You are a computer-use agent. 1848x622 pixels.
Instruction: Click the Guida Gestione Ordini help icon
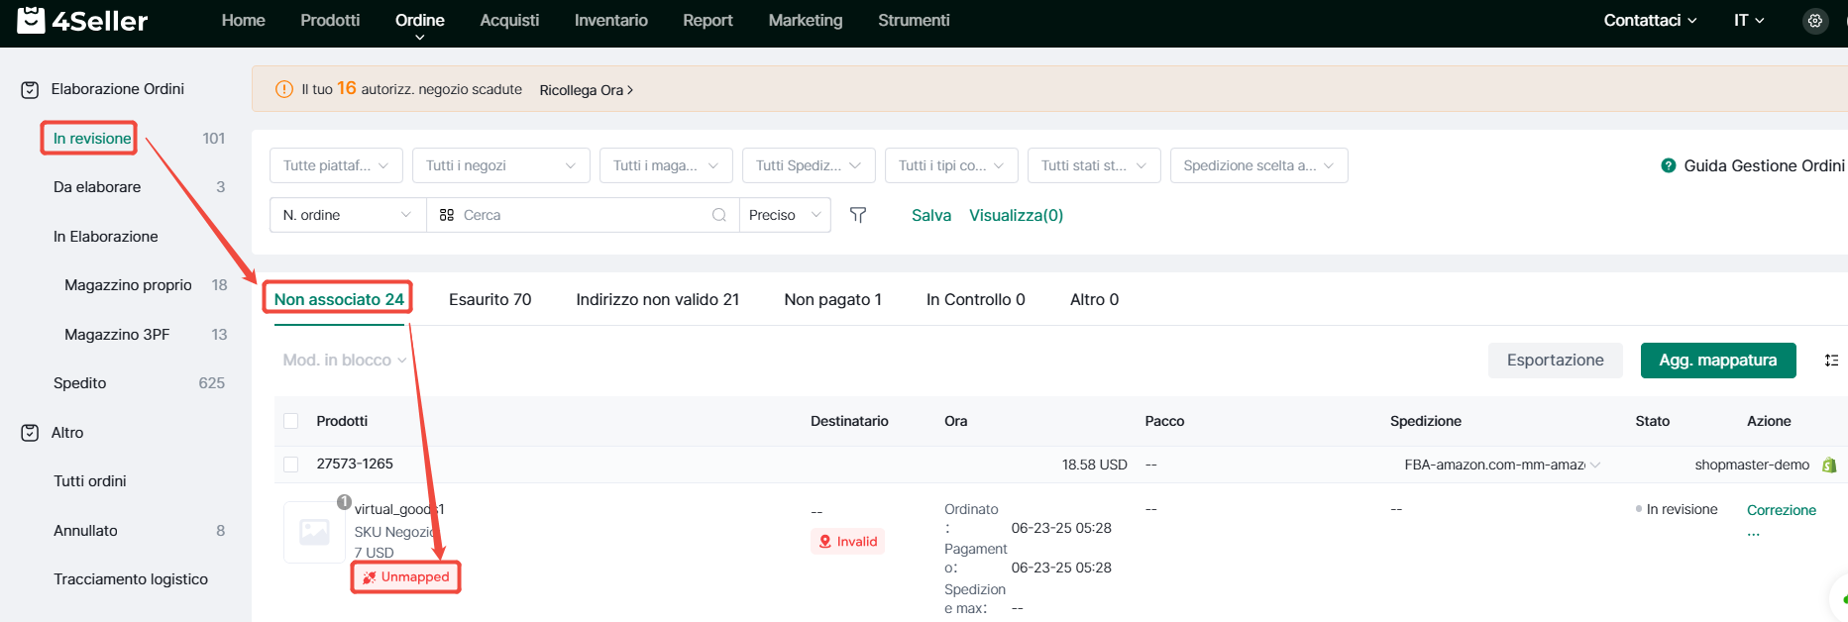point(1669,165)
